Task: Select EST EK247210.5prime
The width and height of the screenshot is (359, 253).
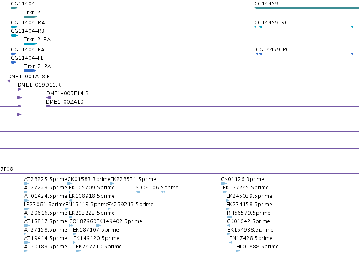Action: click(x=99, y=247)
